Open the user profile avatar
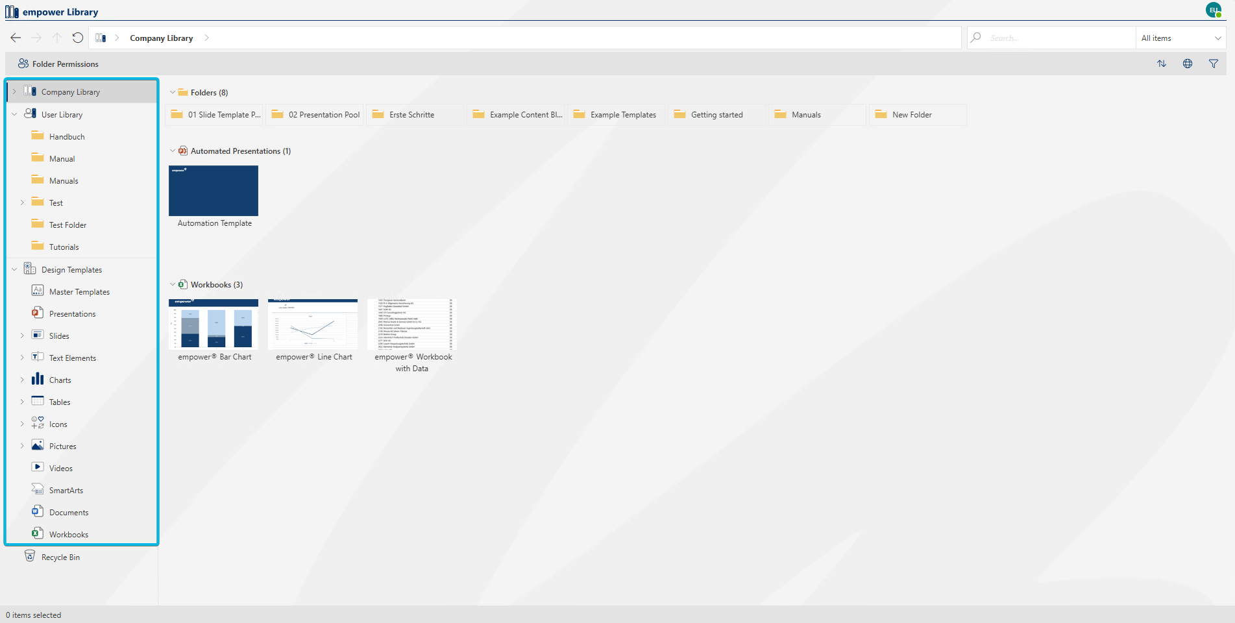The width and height of the screenshot is (1235, 623). click(1214, 10)
